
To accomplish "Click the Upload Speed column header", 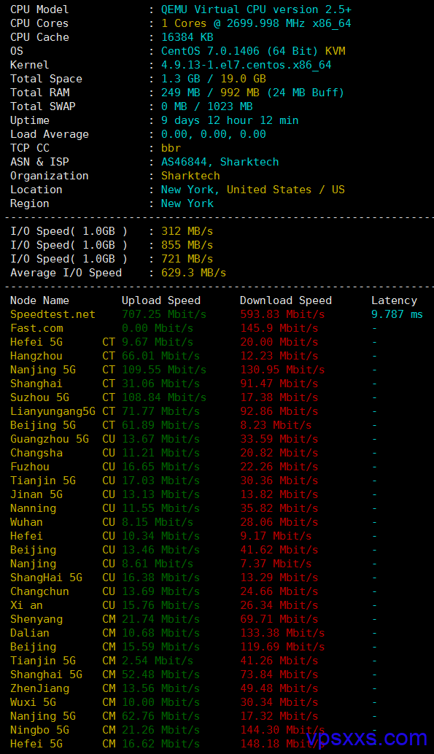I will tap(161, 300).
